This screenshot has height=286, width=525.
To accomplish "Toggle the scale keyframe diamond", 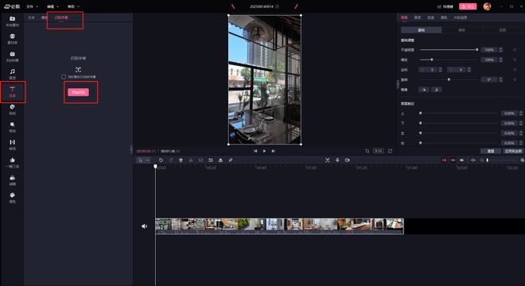I will (x=515, y=60).
